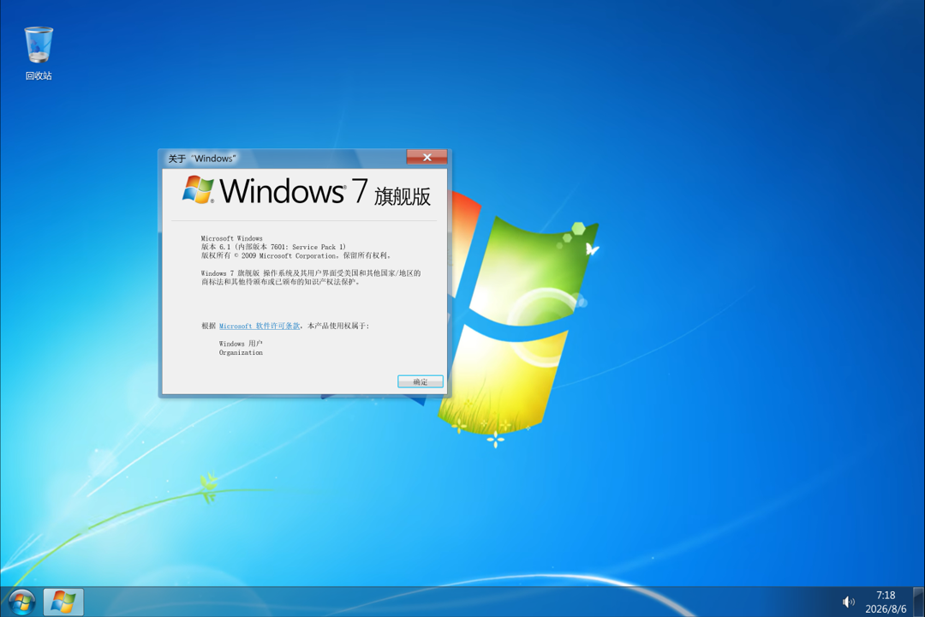Viewport: 925px width, 617px height.
Task: Open the Recycle Bin desktop icon
Action: pos(39,45)
